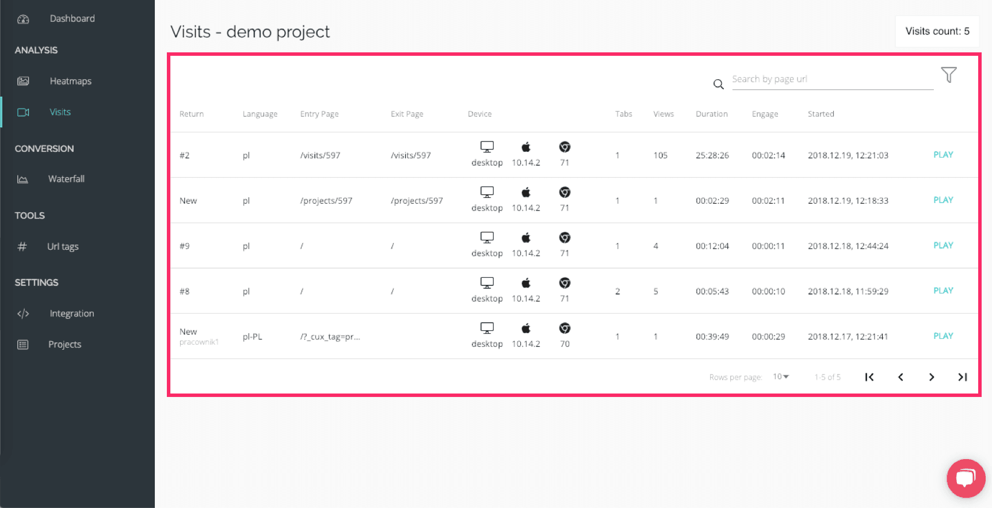Click Apple icon in #9 row
992x508 pixels.
(x=526, y=238)
